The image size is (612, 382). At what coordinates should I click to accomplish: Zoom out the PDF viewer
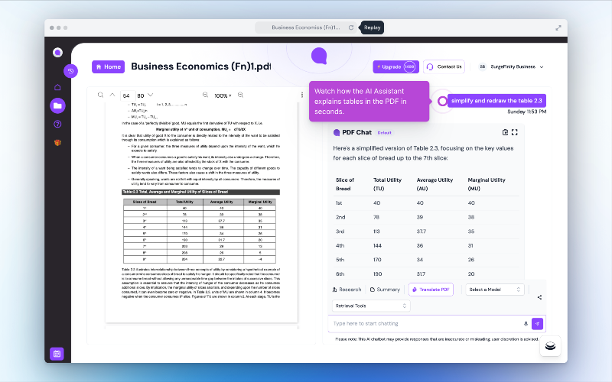pyautogui.click(x=205, y=95)
